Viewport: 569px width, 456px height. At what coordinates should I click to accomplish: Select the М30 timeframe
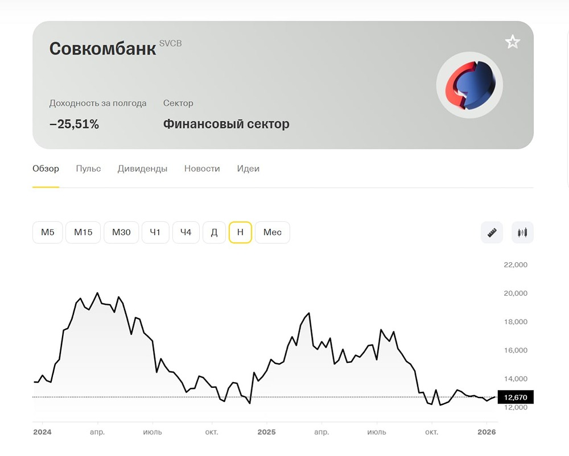pos(121,232)
